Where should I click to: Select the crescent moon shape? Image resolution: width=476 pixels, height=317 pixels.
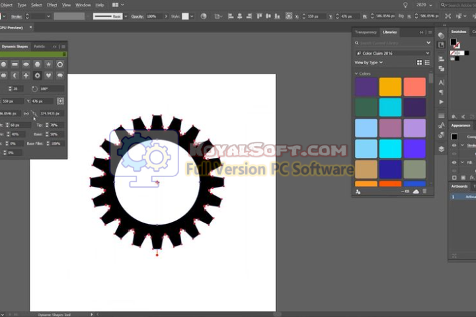point(15,75)
